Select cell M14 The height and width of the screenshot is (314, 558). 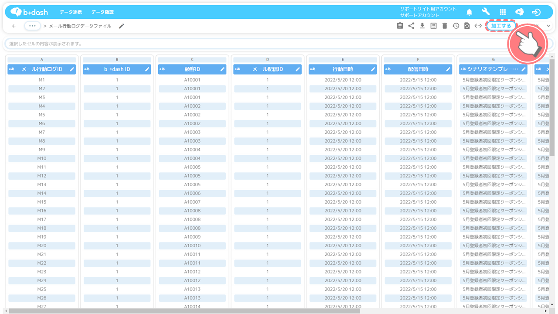point(42,193)
